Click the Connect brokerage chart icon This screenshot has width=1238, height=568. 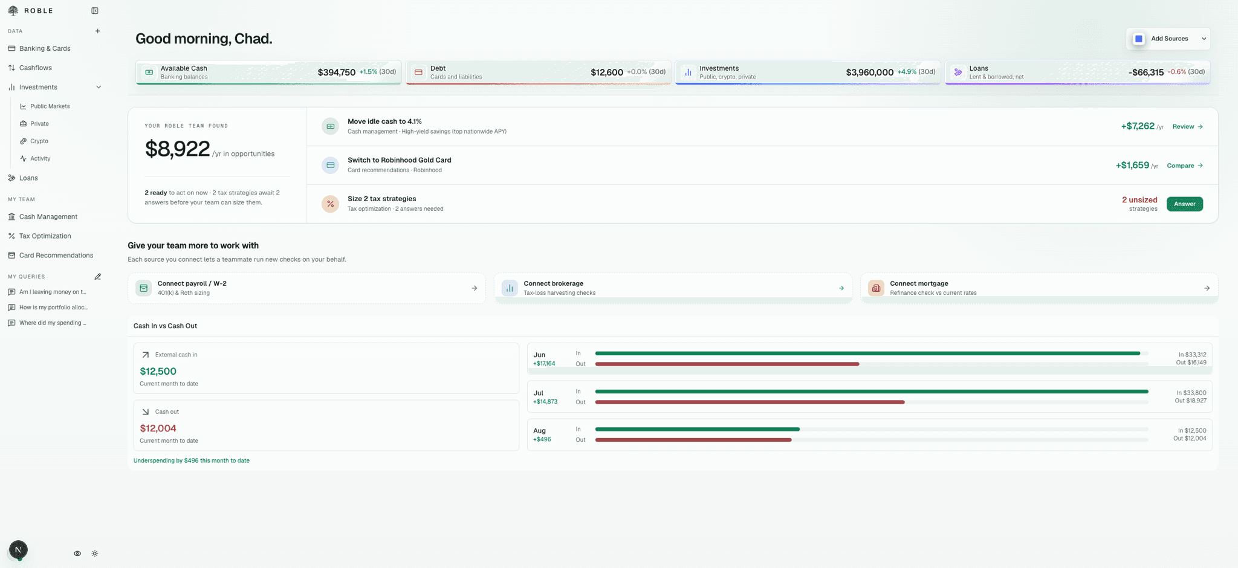click(510, 288)
